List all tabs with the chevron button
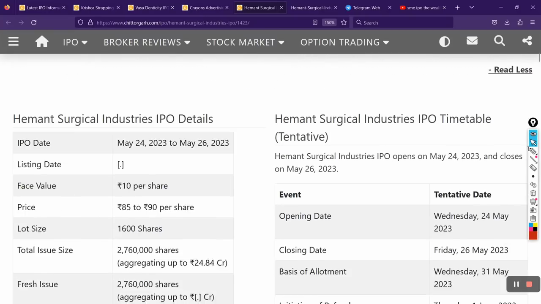This screenshot has height=304, width=541. point(472,7)
